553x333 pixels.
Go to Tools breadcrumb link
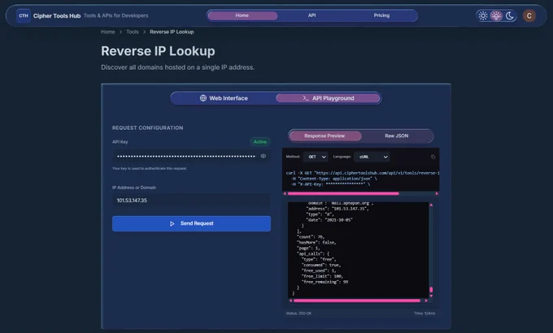click(x=133, y=32)
